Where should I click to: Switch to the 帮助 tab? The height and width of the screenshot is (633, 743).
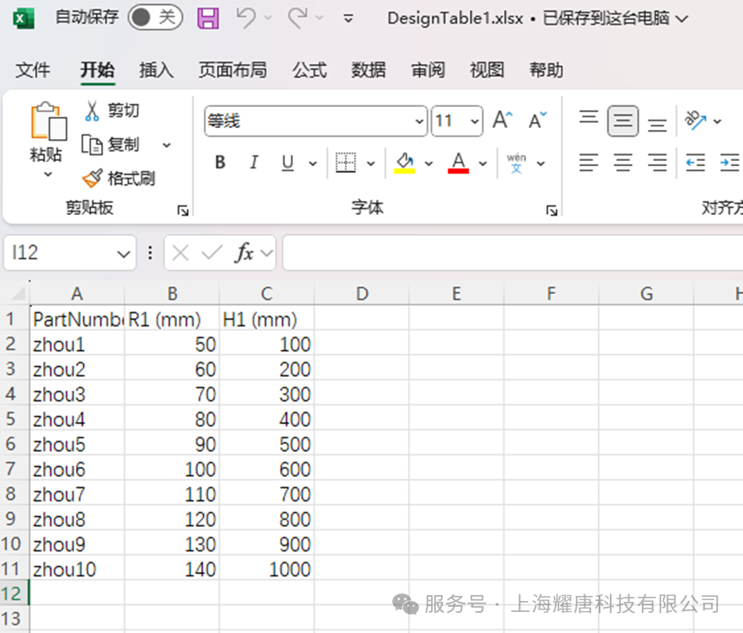[546, 70]
